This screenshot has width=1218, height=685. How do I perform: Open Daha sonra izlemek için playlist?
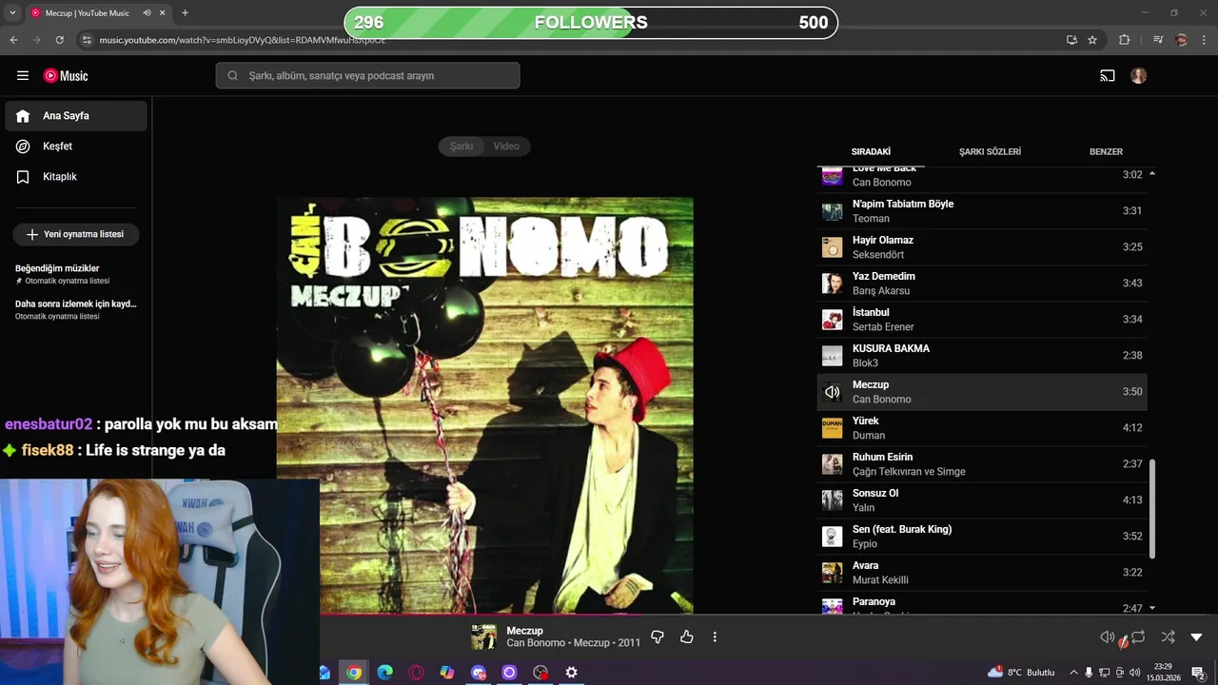[76, 309]
